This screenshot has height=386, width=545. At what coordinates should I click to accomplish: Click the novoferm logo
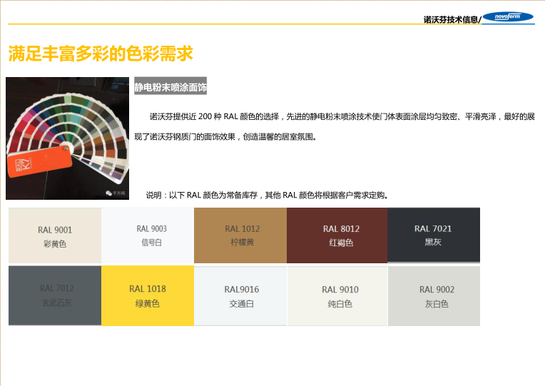click(508, 16)
